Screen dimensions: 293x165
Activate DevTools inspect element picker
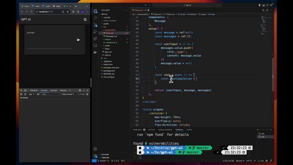[22, 90]
